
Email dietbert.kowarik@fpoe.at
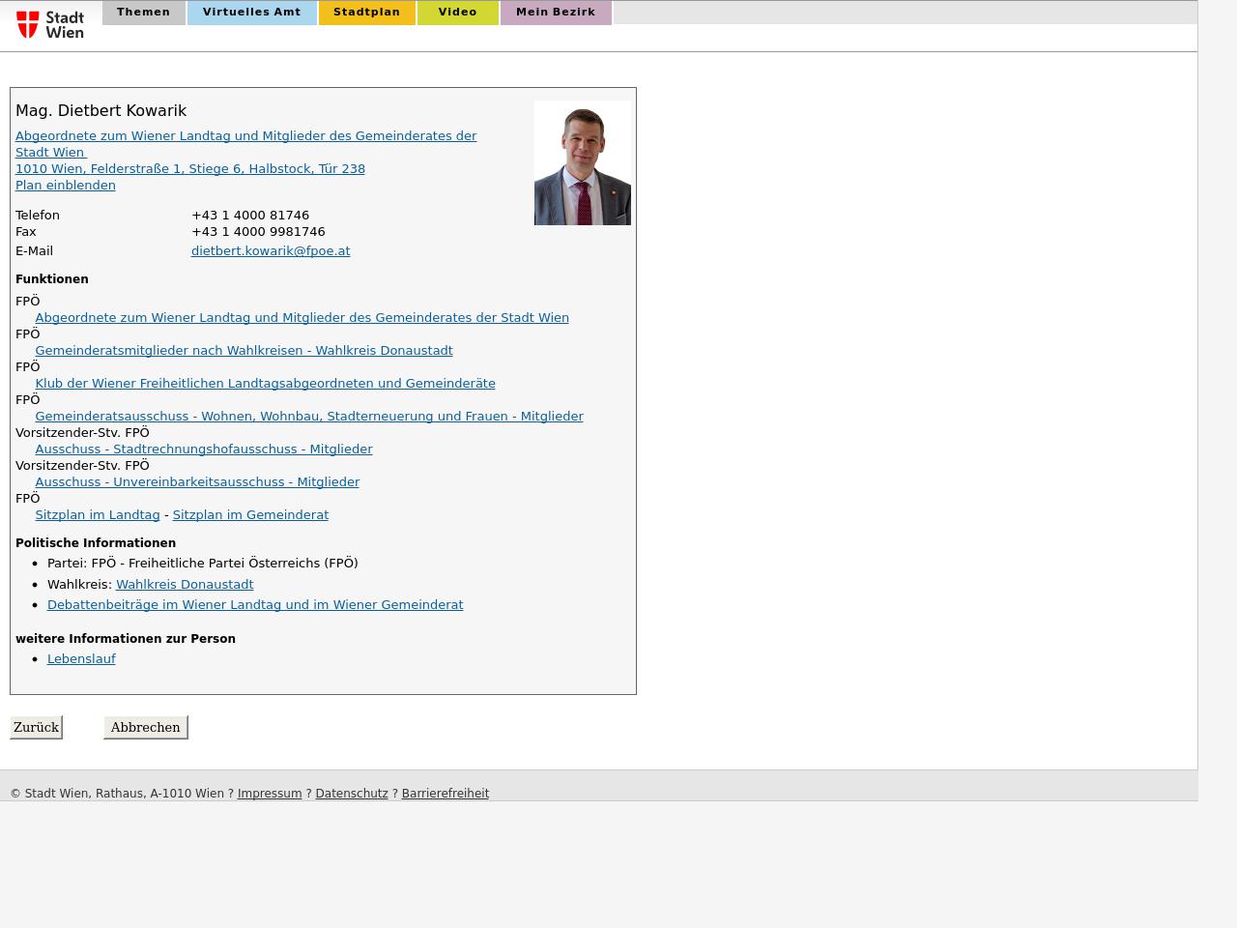[x=271, y=250]
